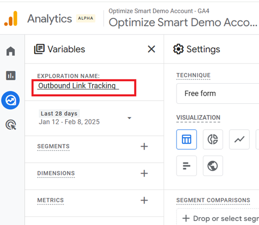
Task: Click the SEGMENTS label
Action: tap(53, 146)
